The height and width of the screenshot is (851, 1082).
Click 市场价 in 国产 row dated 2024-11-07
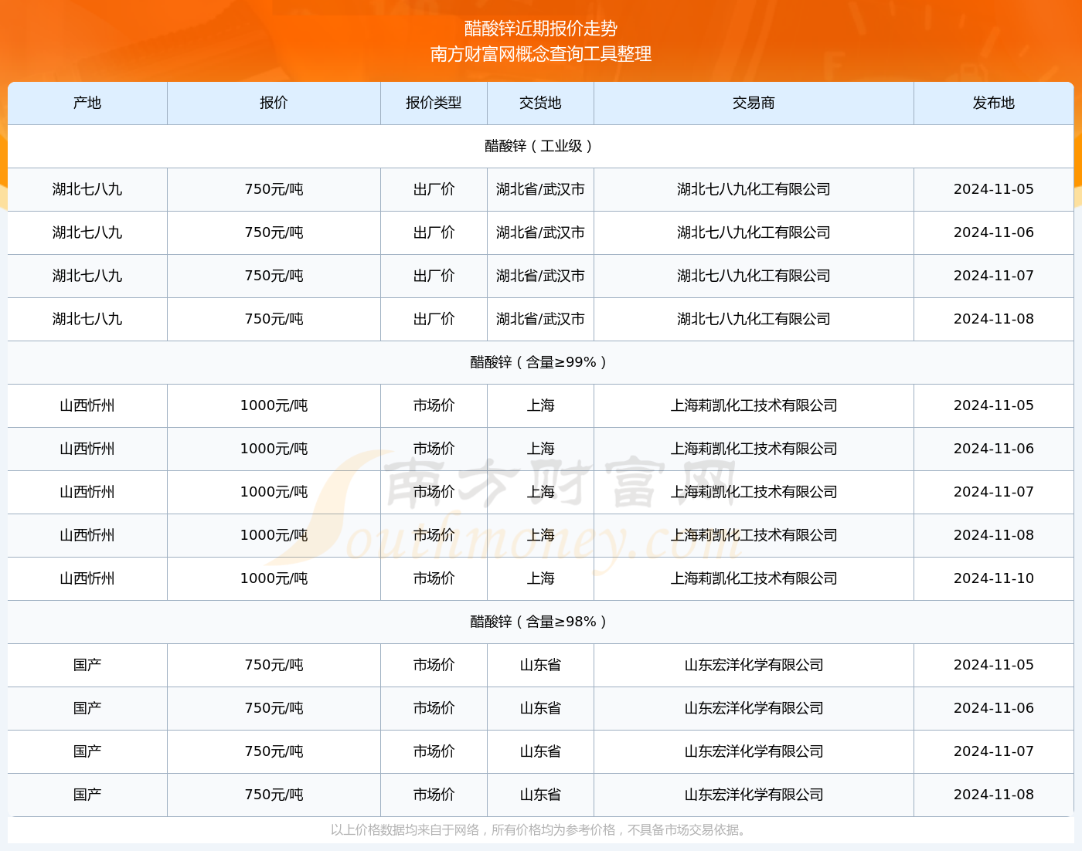tap(434, 751)
